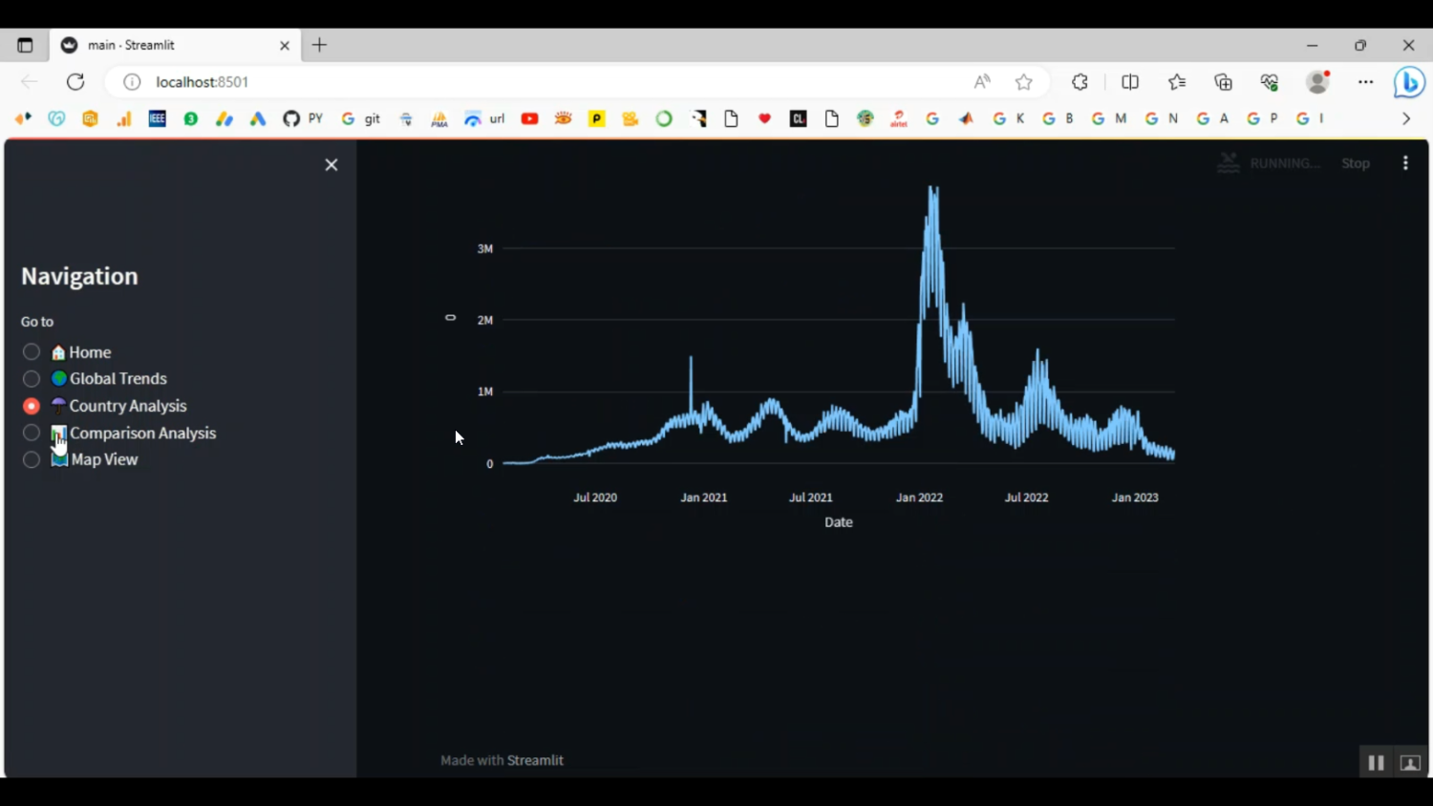Viewport: 1433px width, 806px height.
Task: Close the Streamlit sidebar with the X icon
Action: [332, 165]
